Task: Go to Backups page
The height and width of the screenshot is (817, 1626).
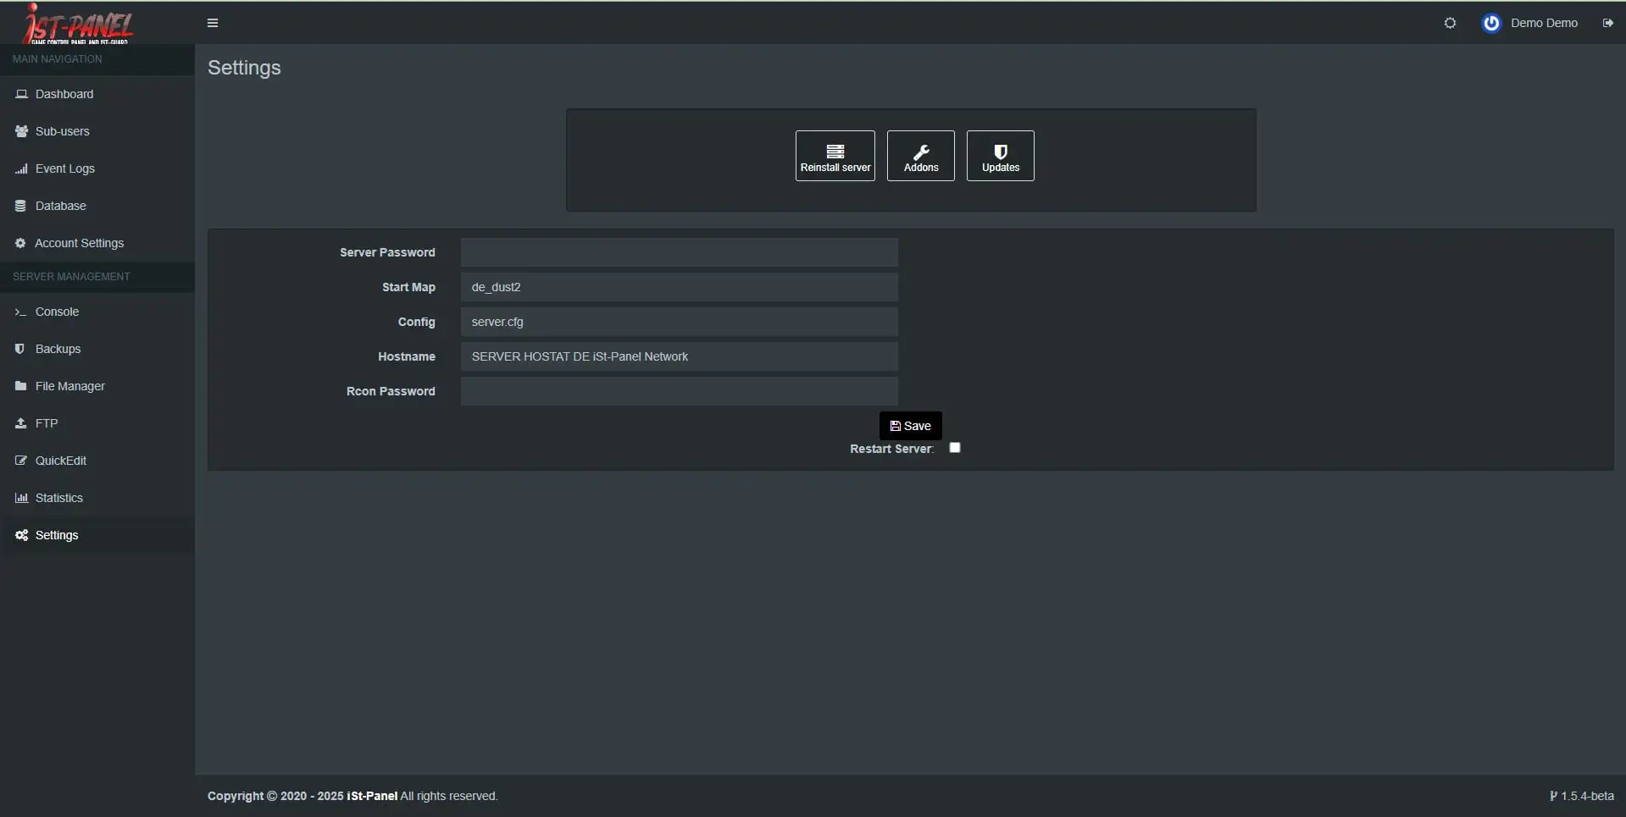Action: tap(97, 349)
